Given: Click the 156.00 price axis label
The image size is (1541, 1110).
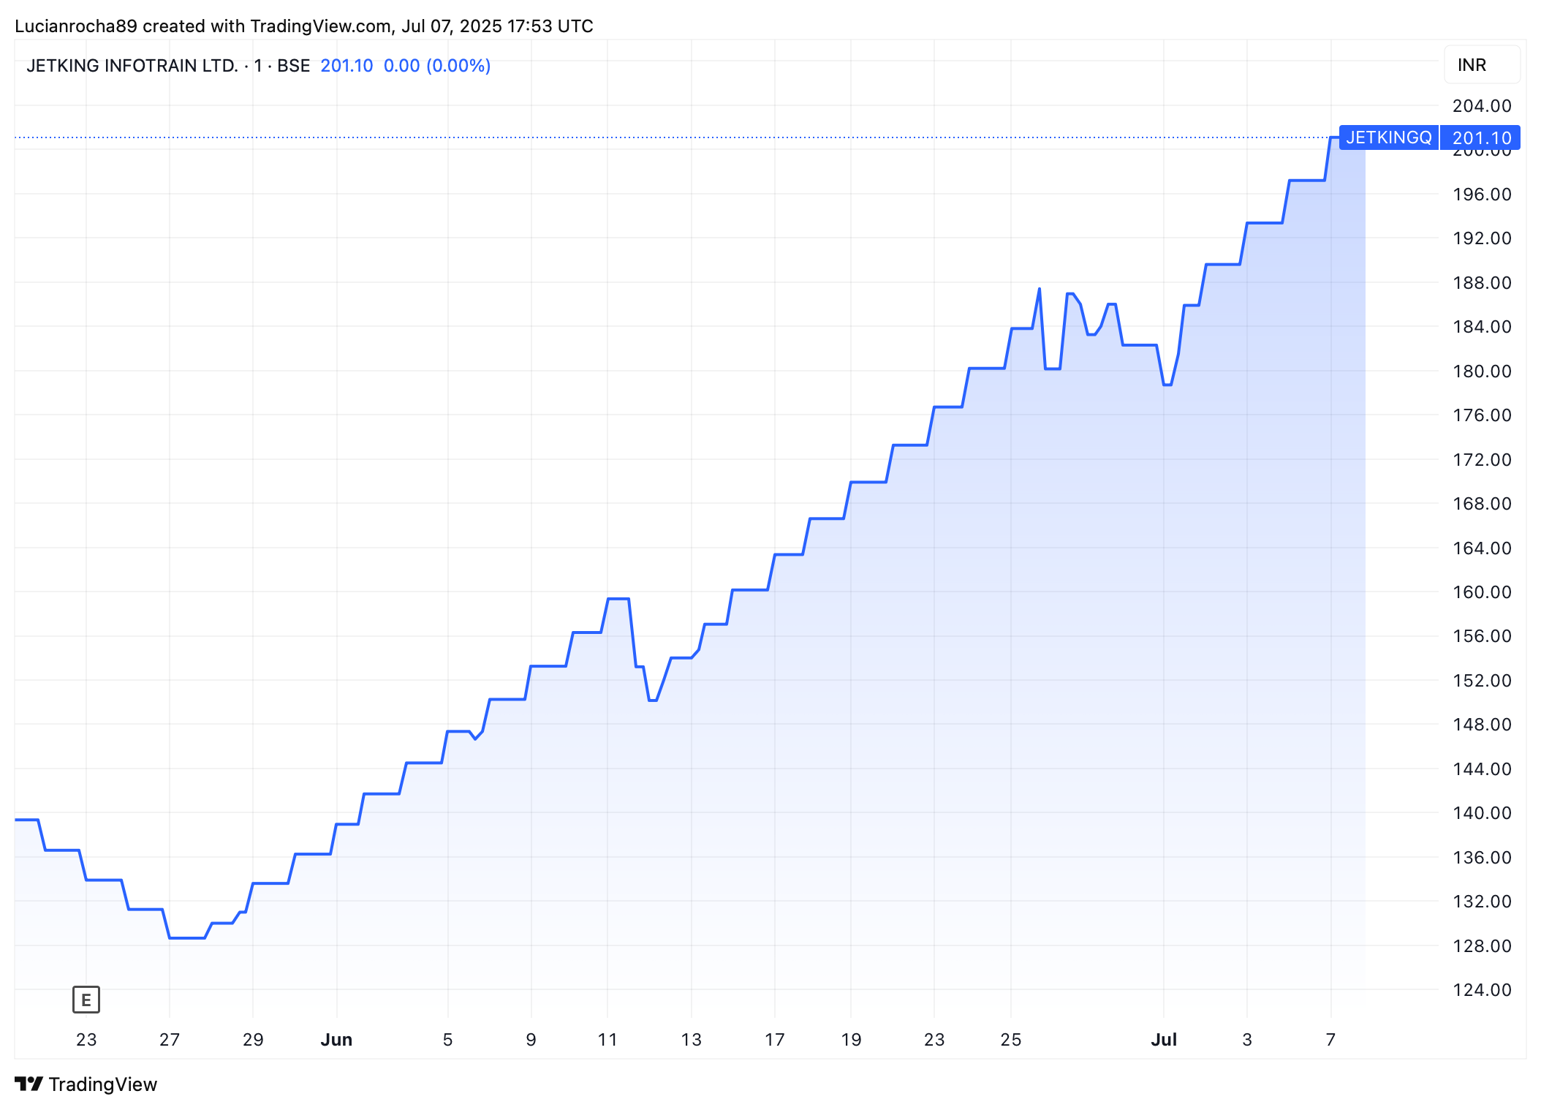Looking at the screenshot, I should click(1482, 636).
